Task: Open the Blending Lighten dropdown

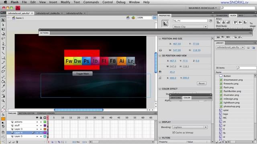Action: (x=190, y=127)
